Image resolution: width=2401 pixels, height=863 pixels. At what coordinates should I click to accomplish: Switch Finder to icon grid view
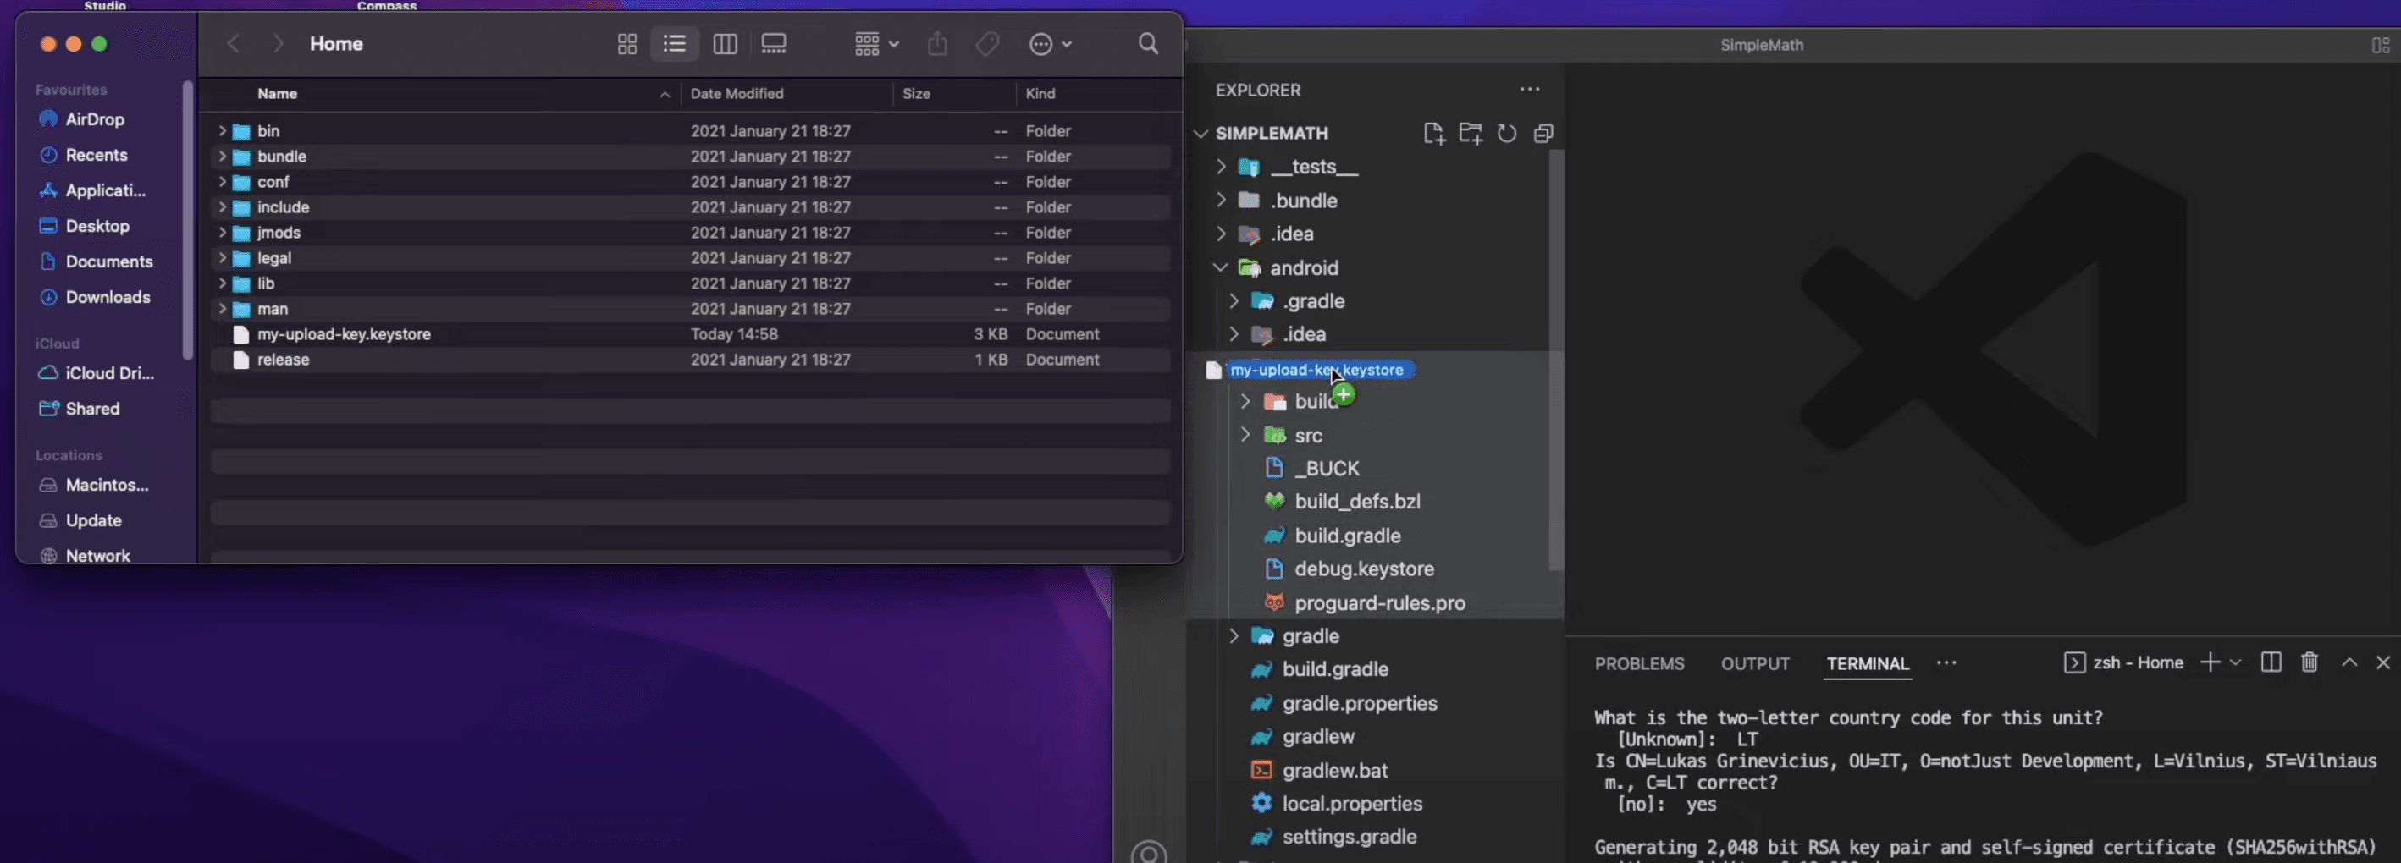click(x=627, y=44)
